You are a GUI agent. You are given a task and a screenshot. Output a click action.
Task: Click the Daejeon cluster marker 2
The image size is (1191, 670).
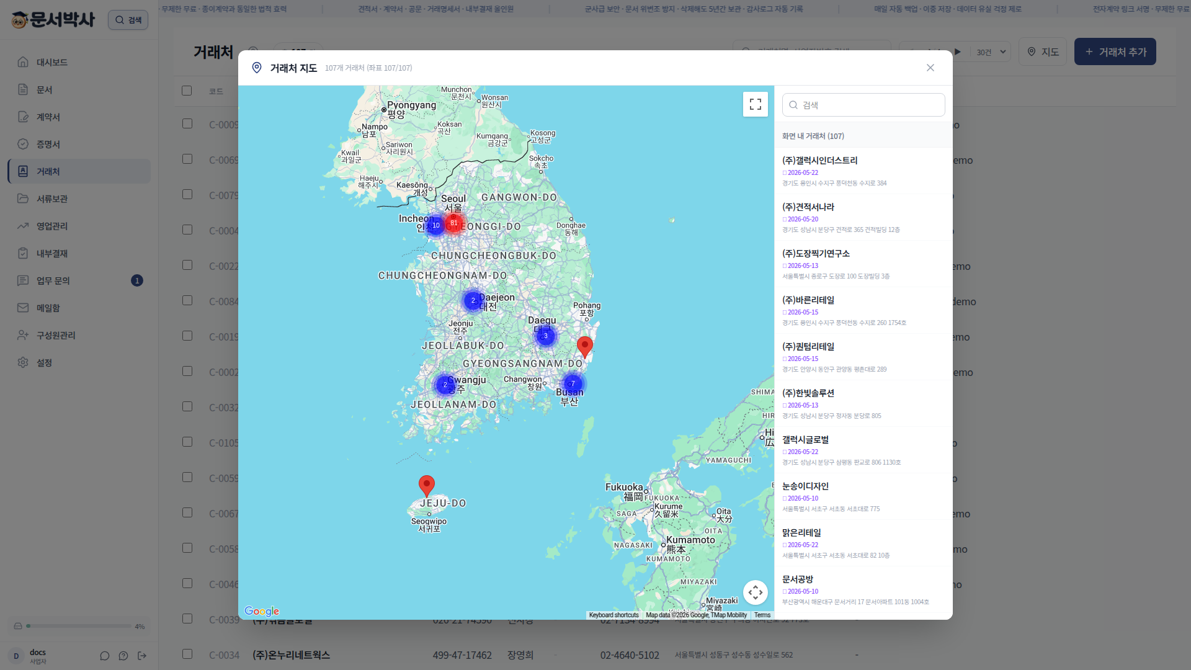(473, 301)
